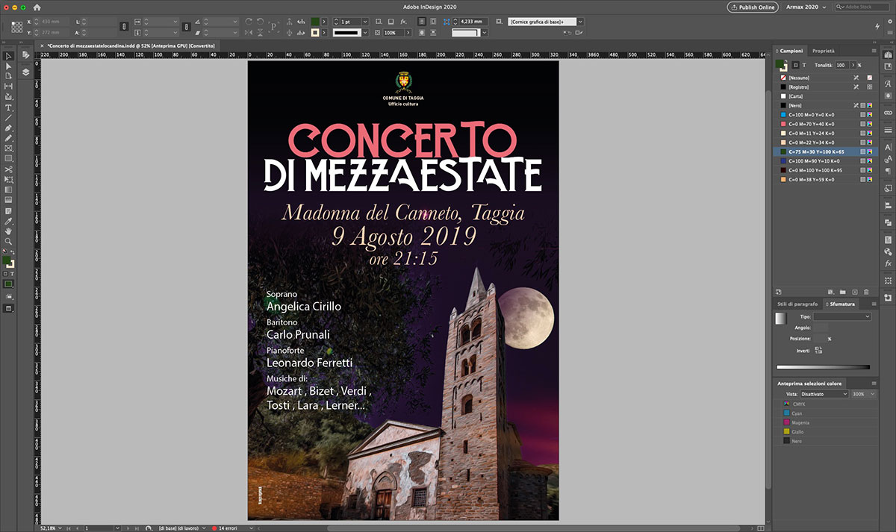Screen dimensions: 896x532
Task: Switch to the Stili di paragrafo tab
Action: pyautogui.click(x=797, y=304)
